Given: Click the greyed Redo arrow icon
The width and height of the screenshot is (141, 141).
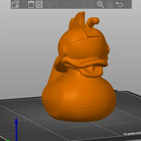Looking at the screenshot, I should pyautogui.click(x=127, y=4).
